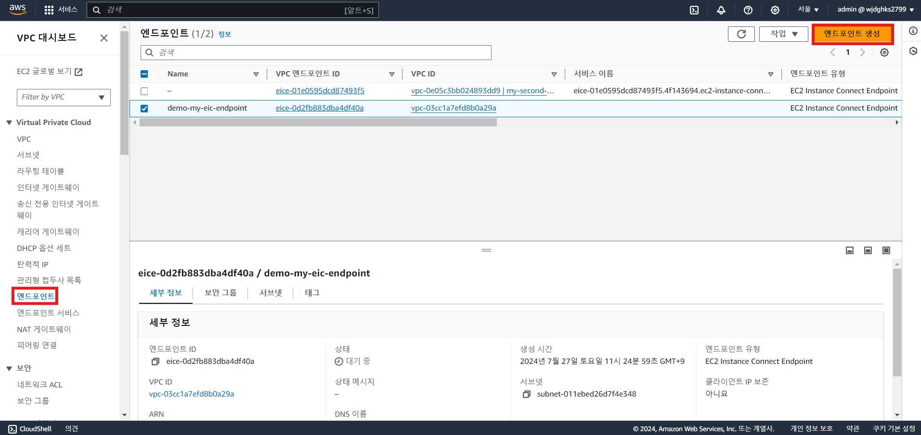Open endpoint link eice-0d2fb883dba4df40a

click(320, 108)
